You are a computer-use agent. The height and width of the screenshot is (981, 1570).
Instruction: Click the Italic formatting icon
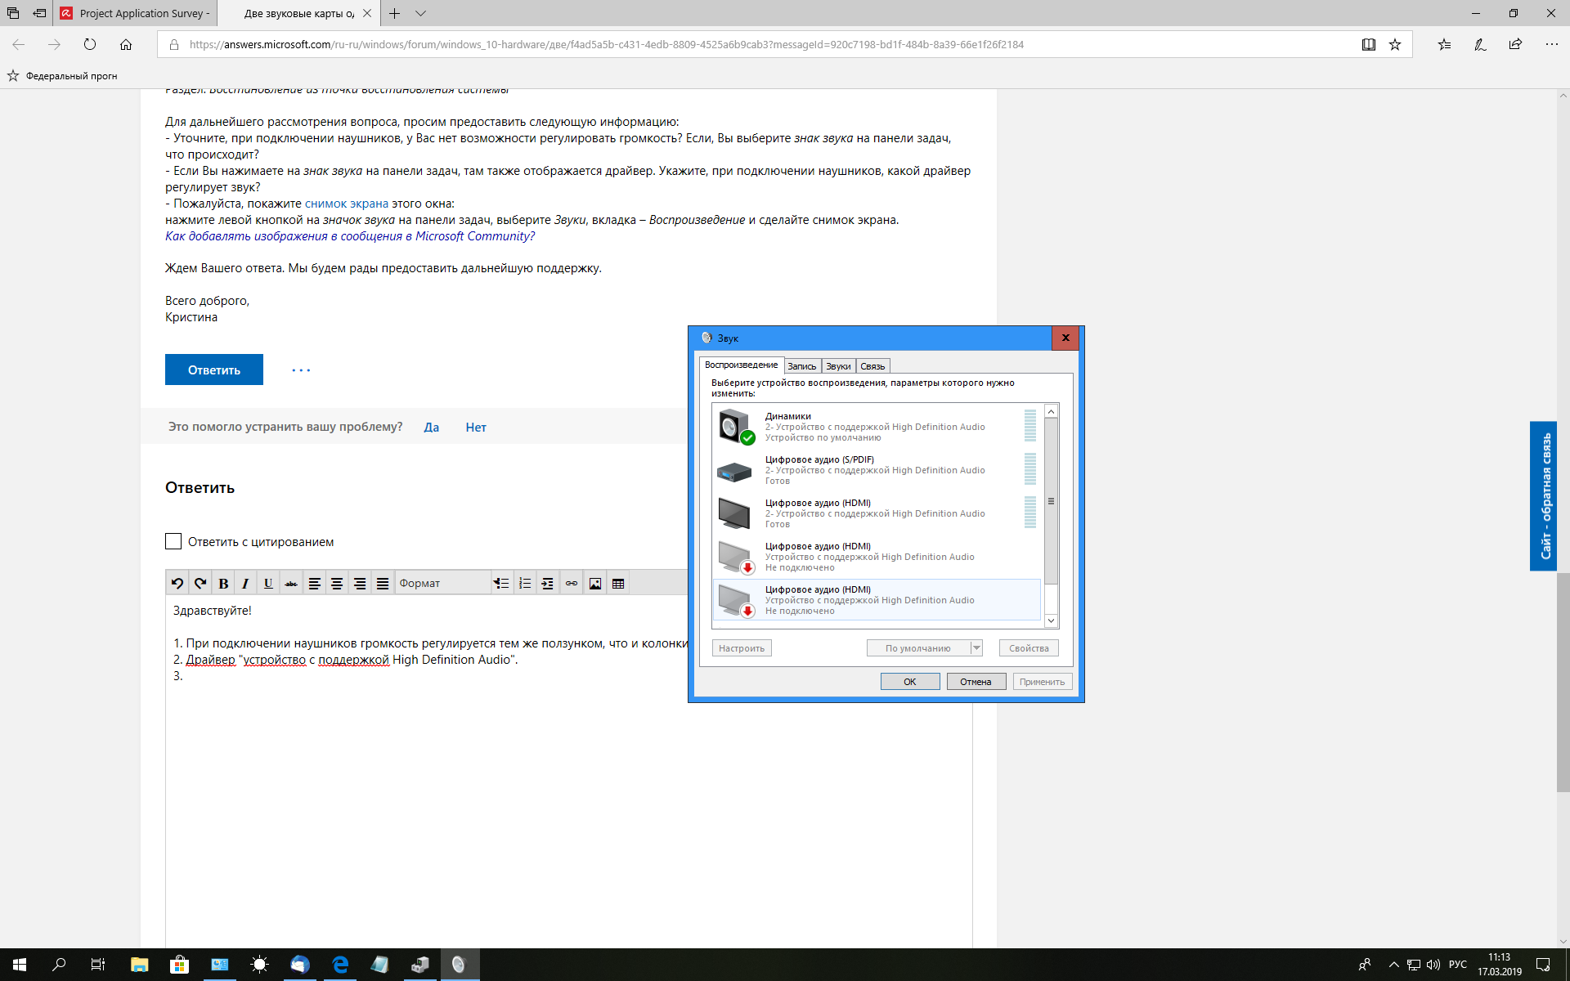coord(245,583)
